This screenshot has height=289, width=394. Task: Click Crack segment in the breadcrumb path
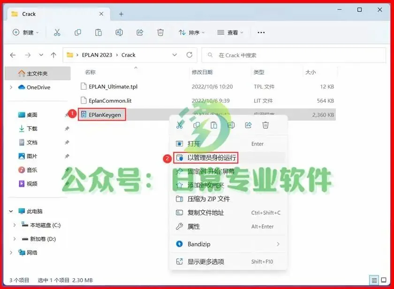point(129,55)
